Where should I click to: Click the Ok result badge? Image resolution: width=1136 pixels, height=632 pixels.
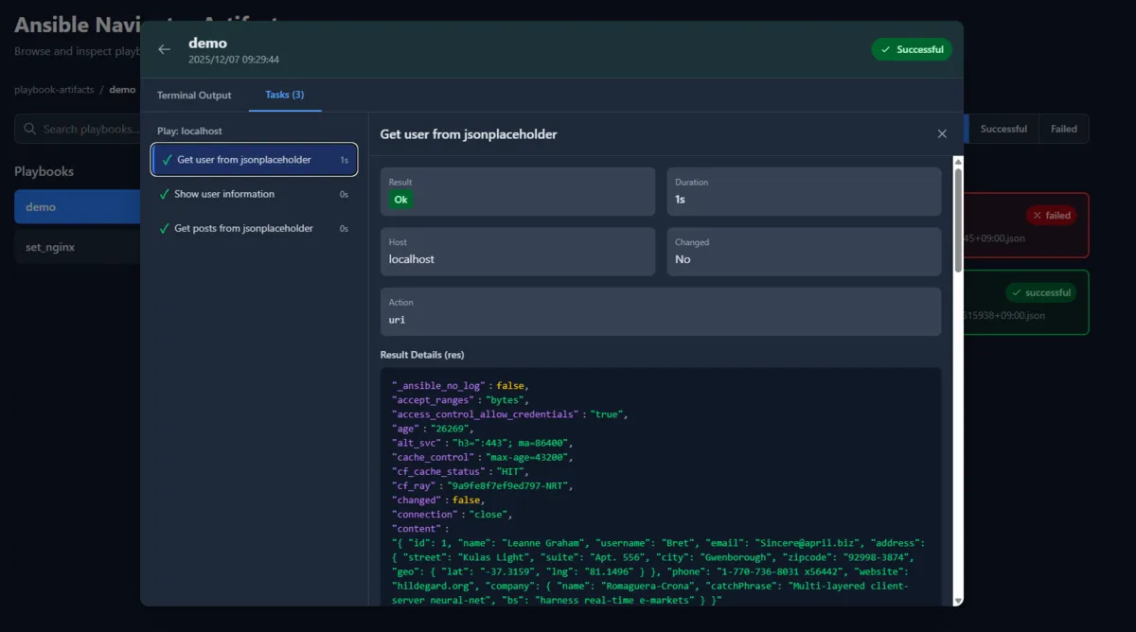[401, 200]
